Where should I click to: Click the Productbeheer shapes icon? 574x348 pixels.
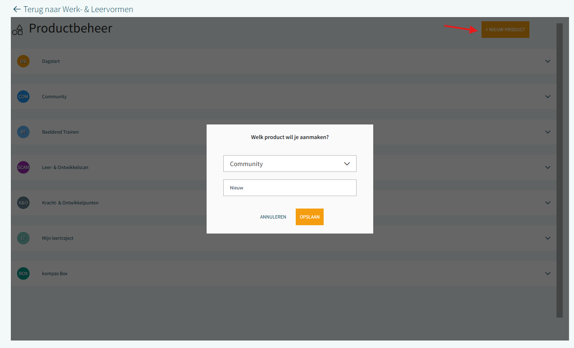(17, 30)
